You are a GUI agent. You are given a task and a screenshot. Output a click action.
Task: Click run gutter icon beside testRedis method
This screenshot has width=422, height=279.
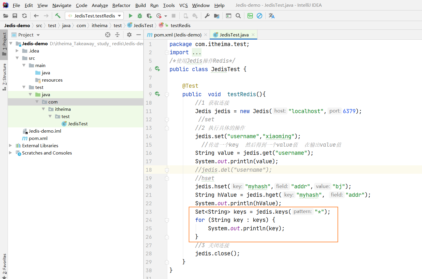[x=158, y=94]
